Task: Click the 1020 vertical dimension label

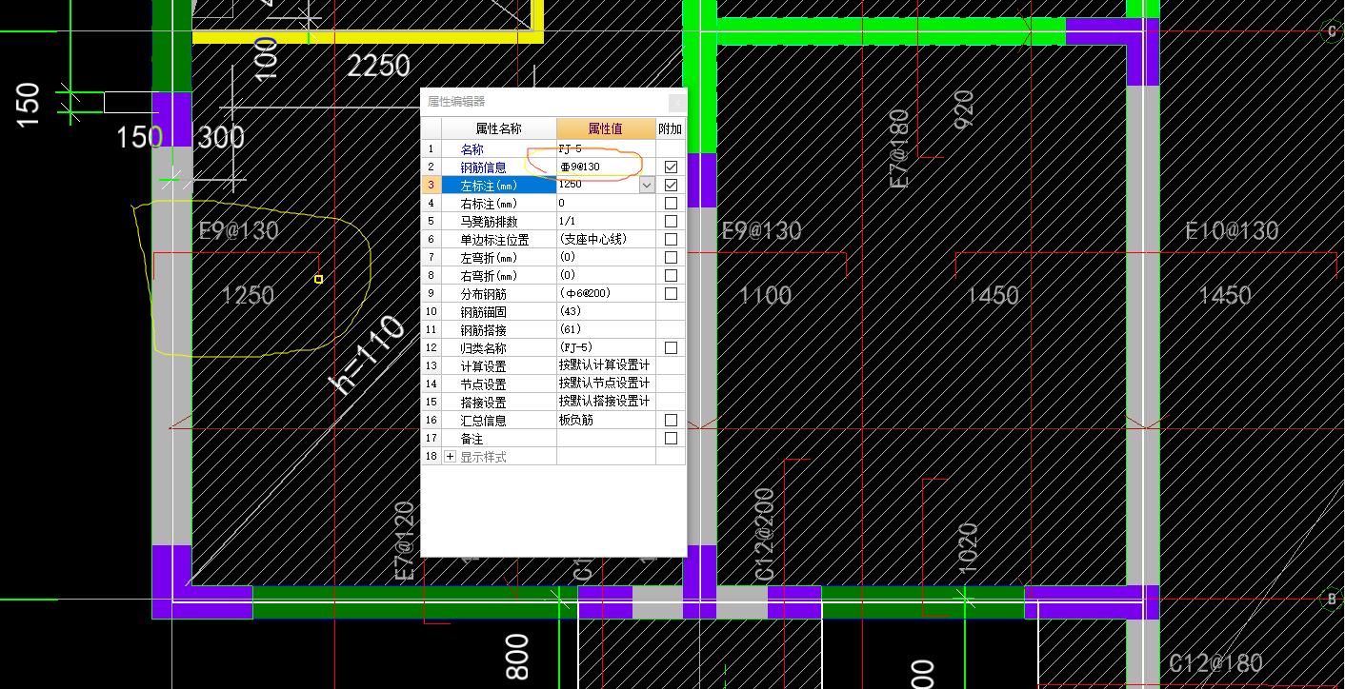Action: point(968,548)
